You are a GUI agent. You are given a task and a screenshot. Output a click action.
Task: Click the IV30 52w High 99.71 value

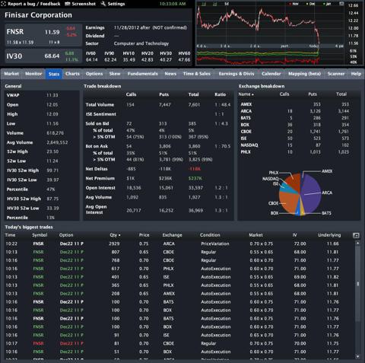coord(52,170)
